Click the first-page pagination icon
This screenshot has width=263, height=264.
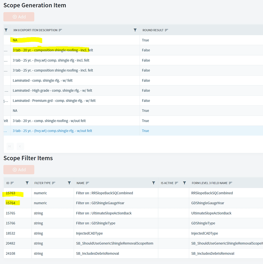[x=10, y=146]
